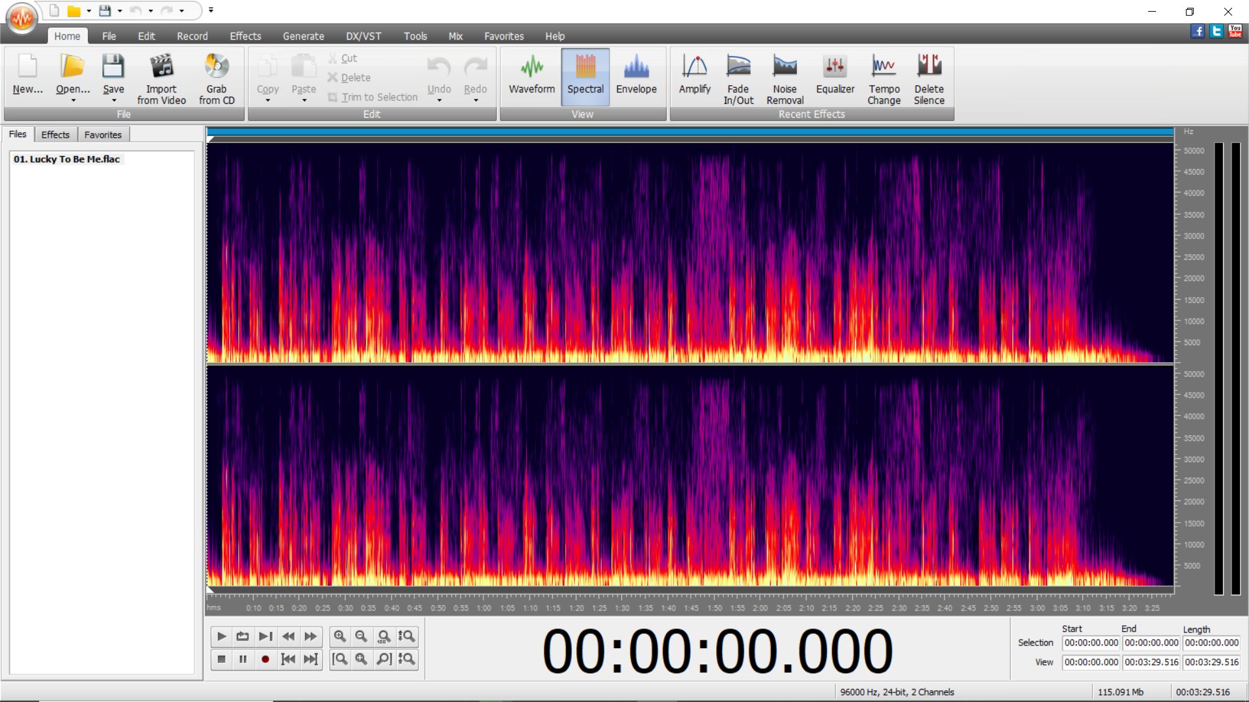Click the blue overview bar above the spectrogram
Screen dimensions: 1249x702
point(690,132)
